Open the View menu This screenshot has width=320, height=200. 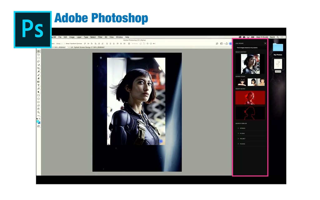pos(112,37)
